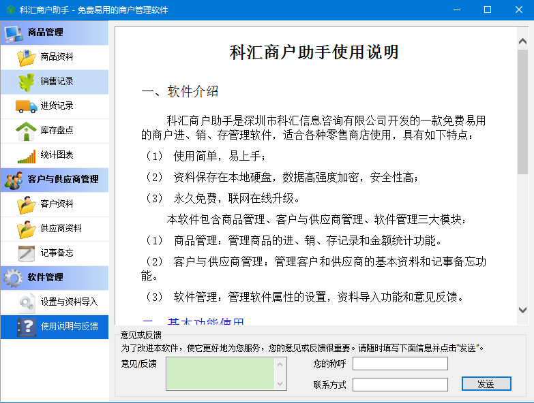
Task: Select the 销售记录 green icon
Action: [x=27, y=82]
